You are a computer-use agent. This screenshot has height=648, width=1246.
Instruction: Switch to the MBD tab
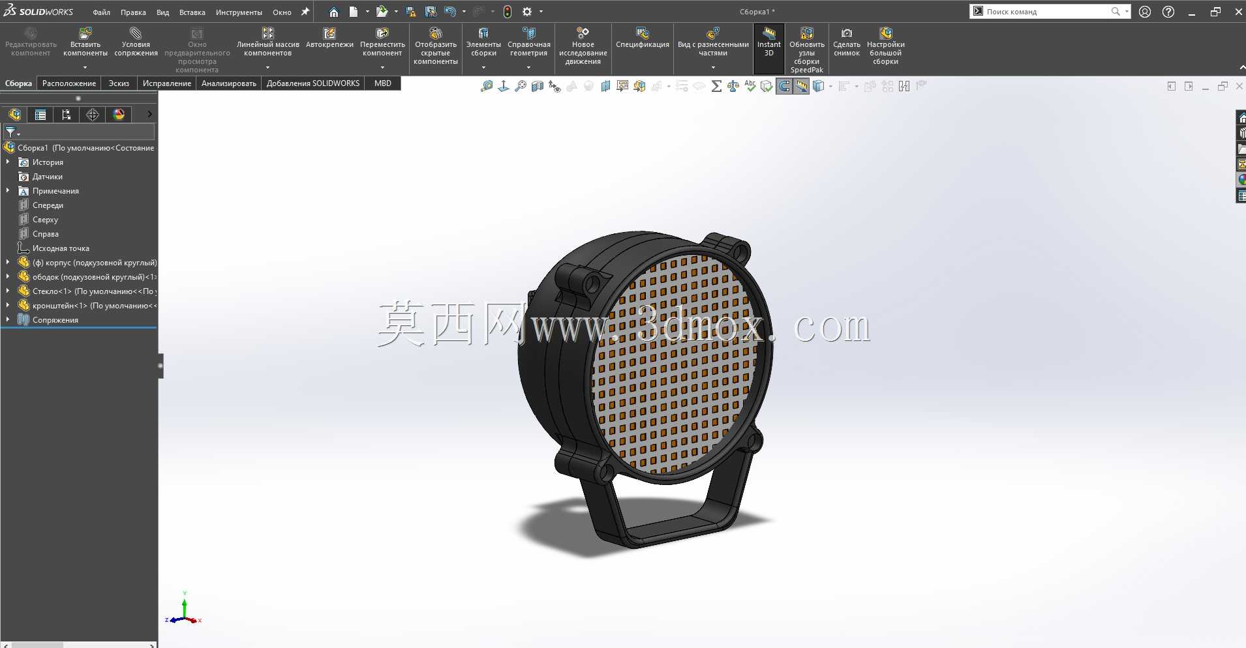tap(383, 83)
